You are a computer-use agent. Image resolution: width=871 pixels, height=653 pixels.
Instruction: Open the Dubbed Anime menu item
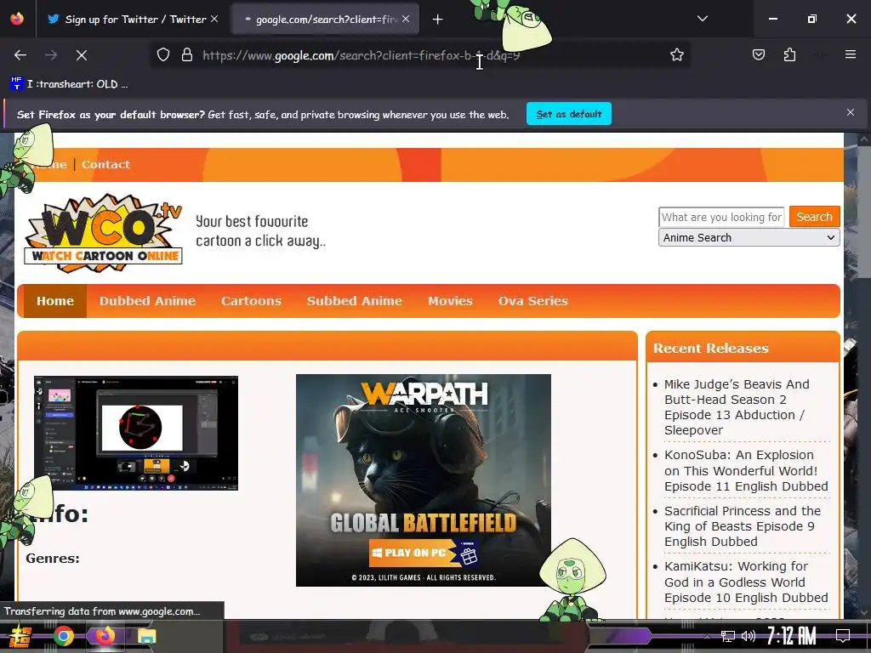pyautogui.click(x=147, y=301)
